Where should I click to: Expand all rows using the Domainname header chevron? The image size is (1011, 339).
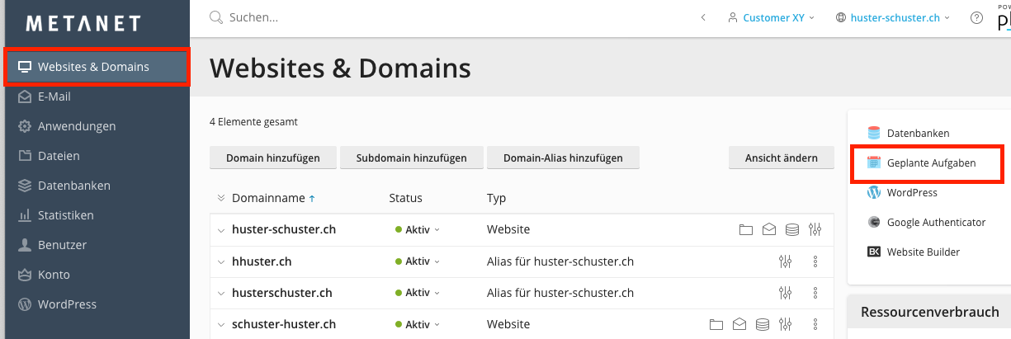click(x=221, y=198)
